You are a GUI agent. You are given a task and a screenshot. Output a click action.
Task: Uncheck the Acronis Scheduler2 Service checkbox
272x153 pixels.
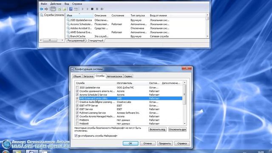point(77,95)
